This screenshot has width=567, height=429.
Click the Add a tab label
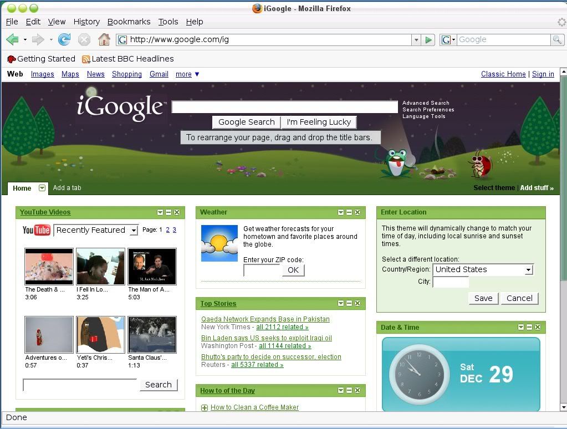pos(67,188)
